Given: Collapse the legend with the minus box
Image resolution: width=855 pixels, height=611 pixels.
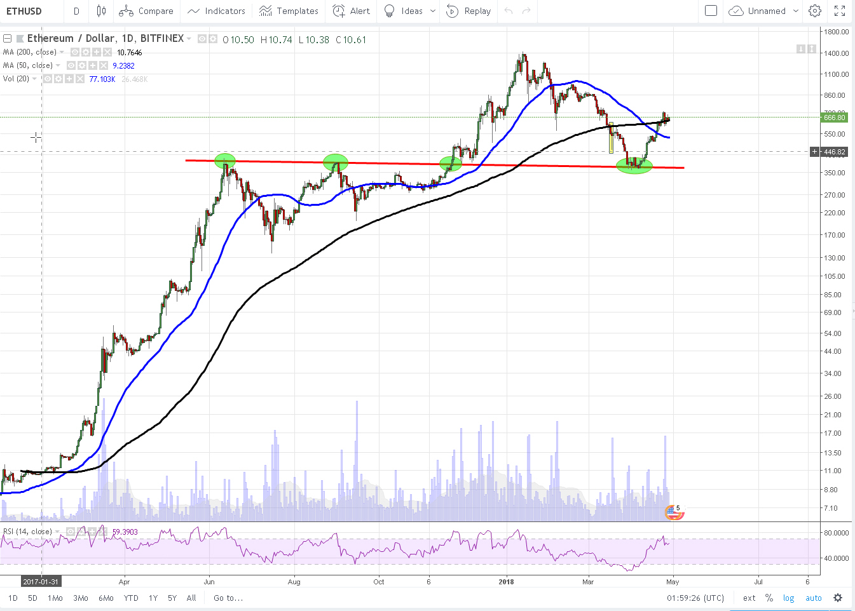Looking at the screenshot, I should coord(8,39).
